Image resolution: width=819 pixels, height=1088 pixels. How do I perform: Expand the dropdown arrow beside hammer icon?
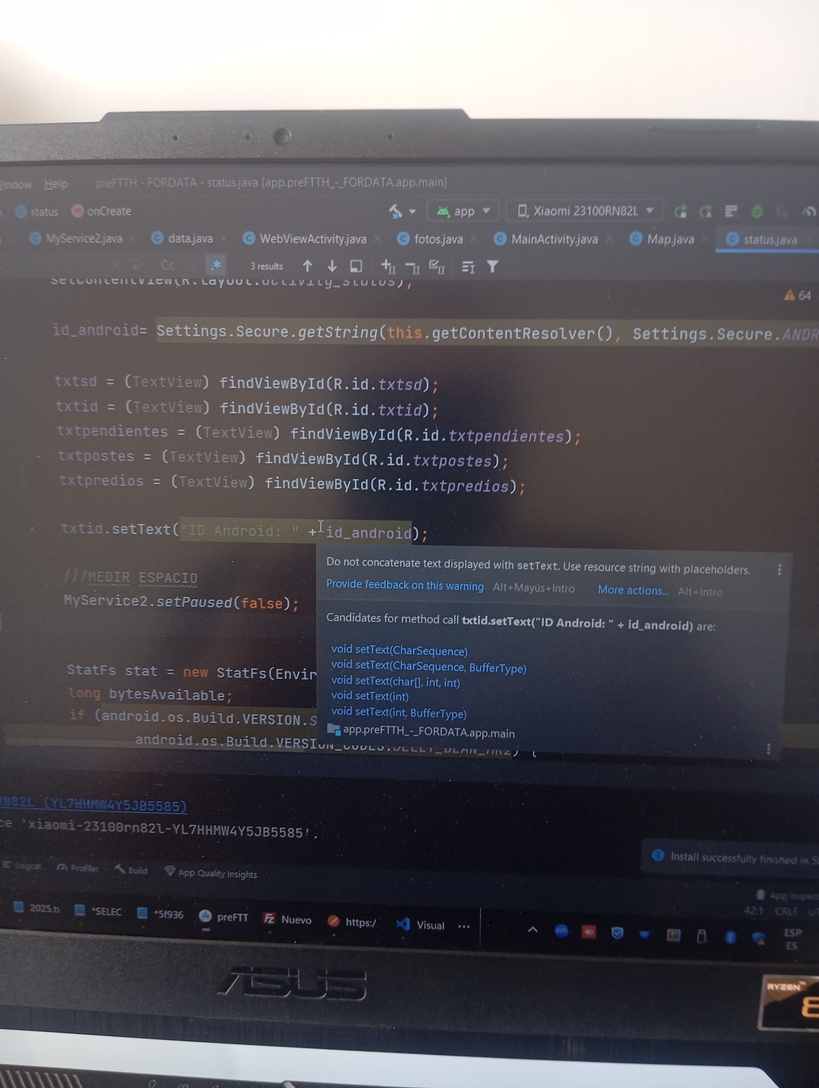point(412,211)
